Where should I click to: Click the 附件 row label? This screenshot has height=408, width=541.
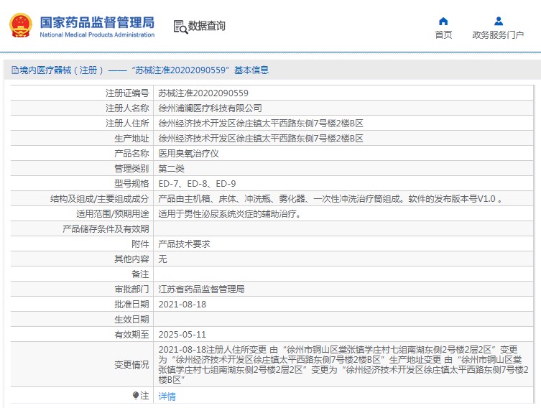[140, 244]
